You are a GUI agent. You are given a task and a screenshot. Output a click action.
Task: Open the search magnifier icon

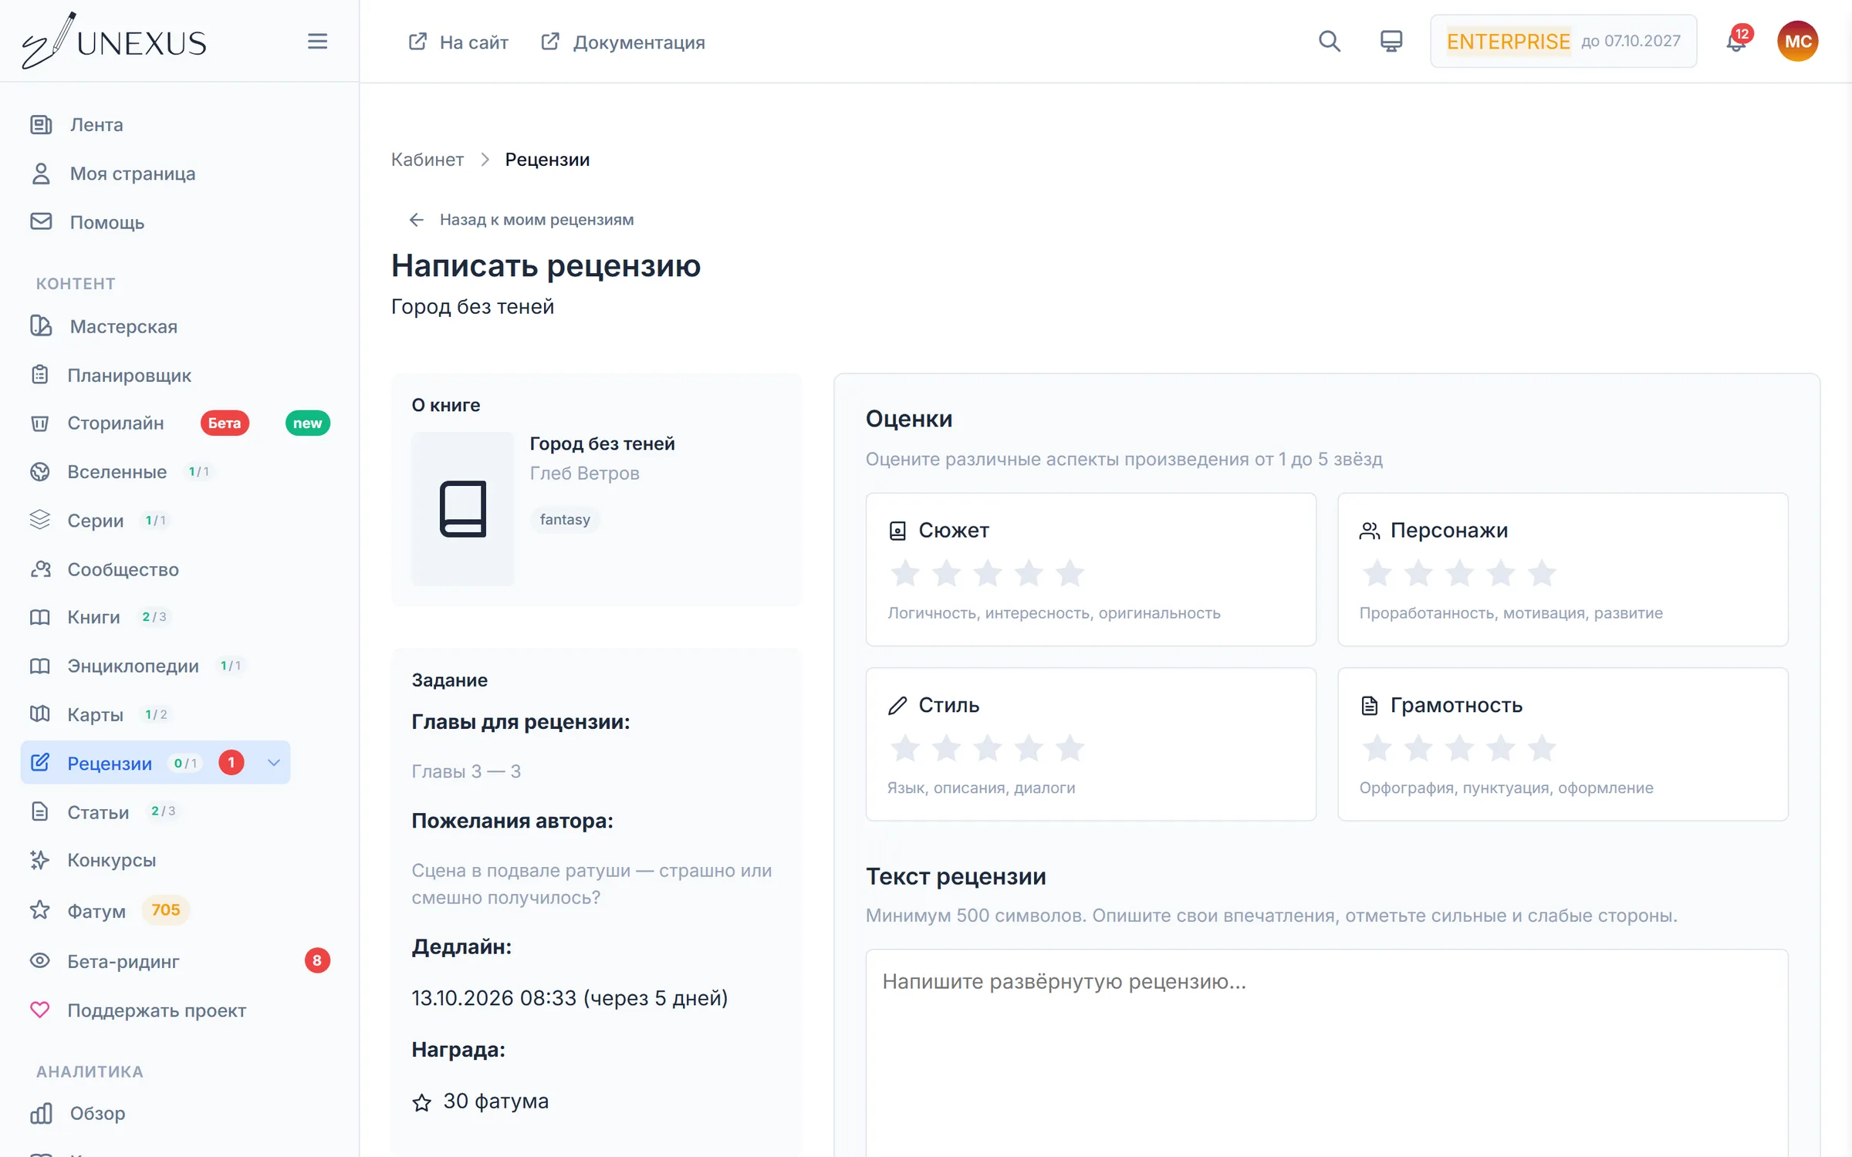click(1329, 41)
